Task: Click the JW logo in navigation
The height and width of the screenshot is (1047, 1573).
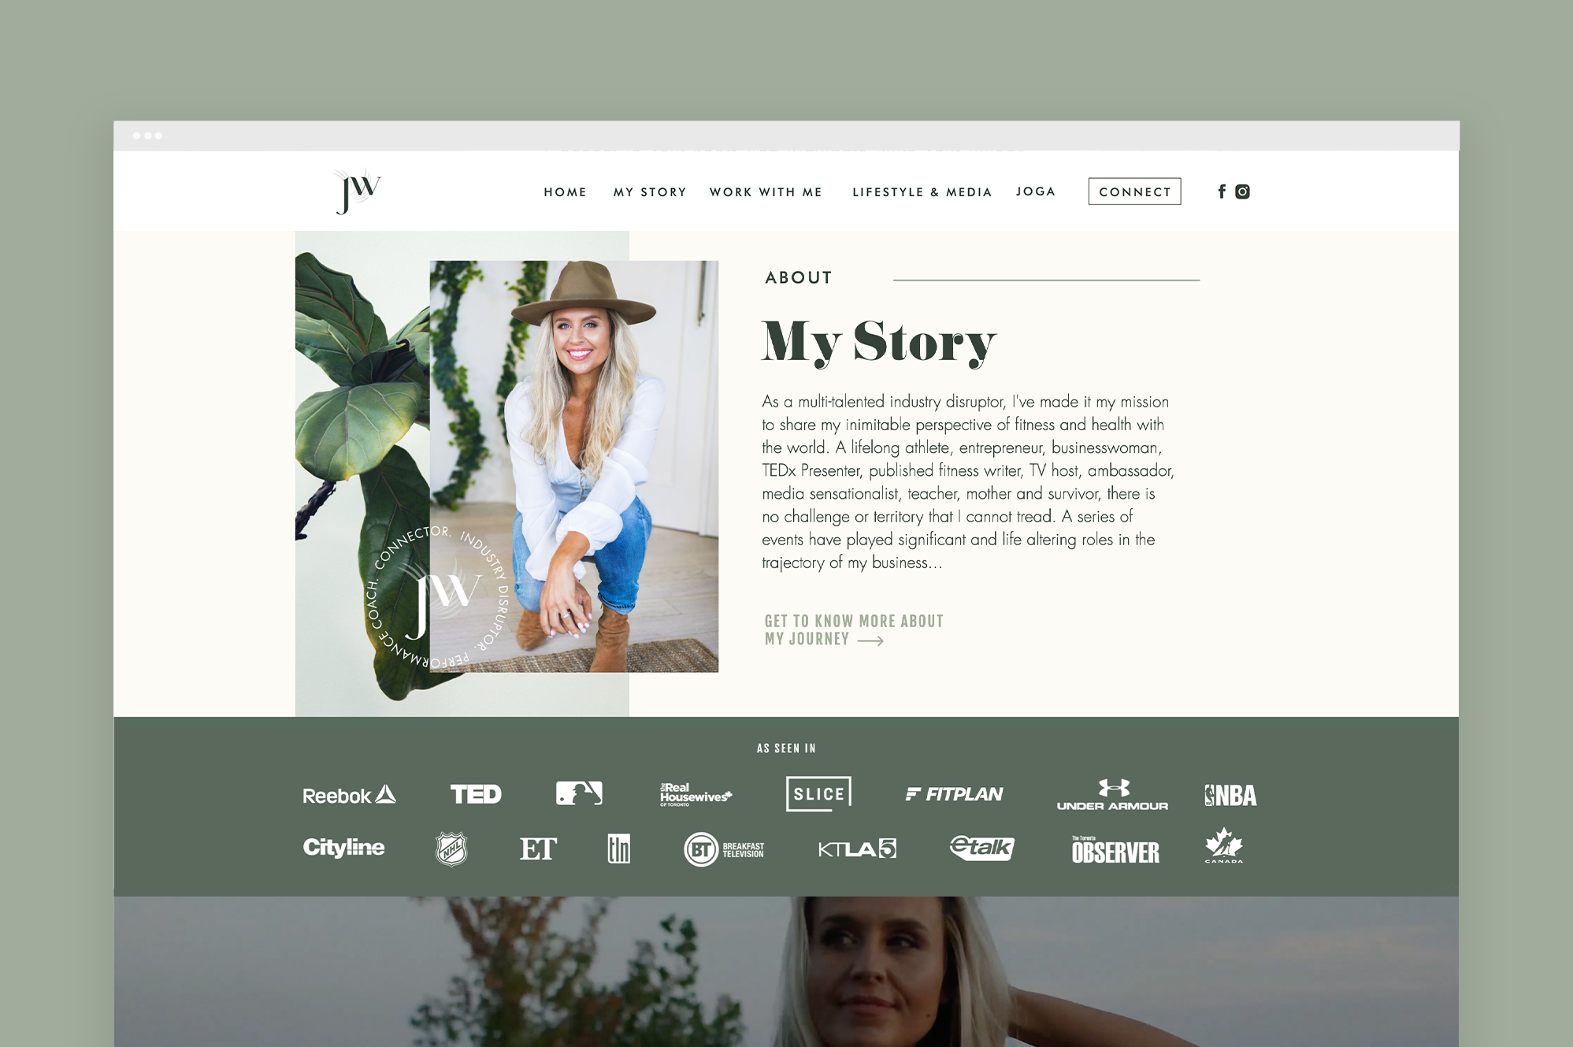Action: pos(358,191)
